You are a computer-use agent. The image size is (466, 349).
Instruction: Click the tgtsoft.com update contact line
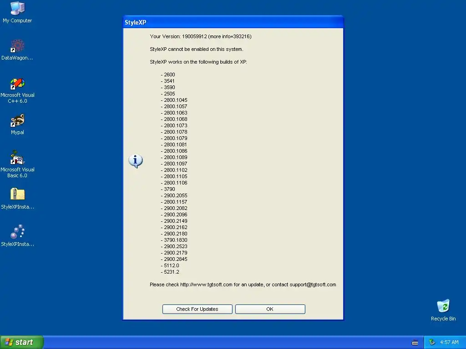243,284
